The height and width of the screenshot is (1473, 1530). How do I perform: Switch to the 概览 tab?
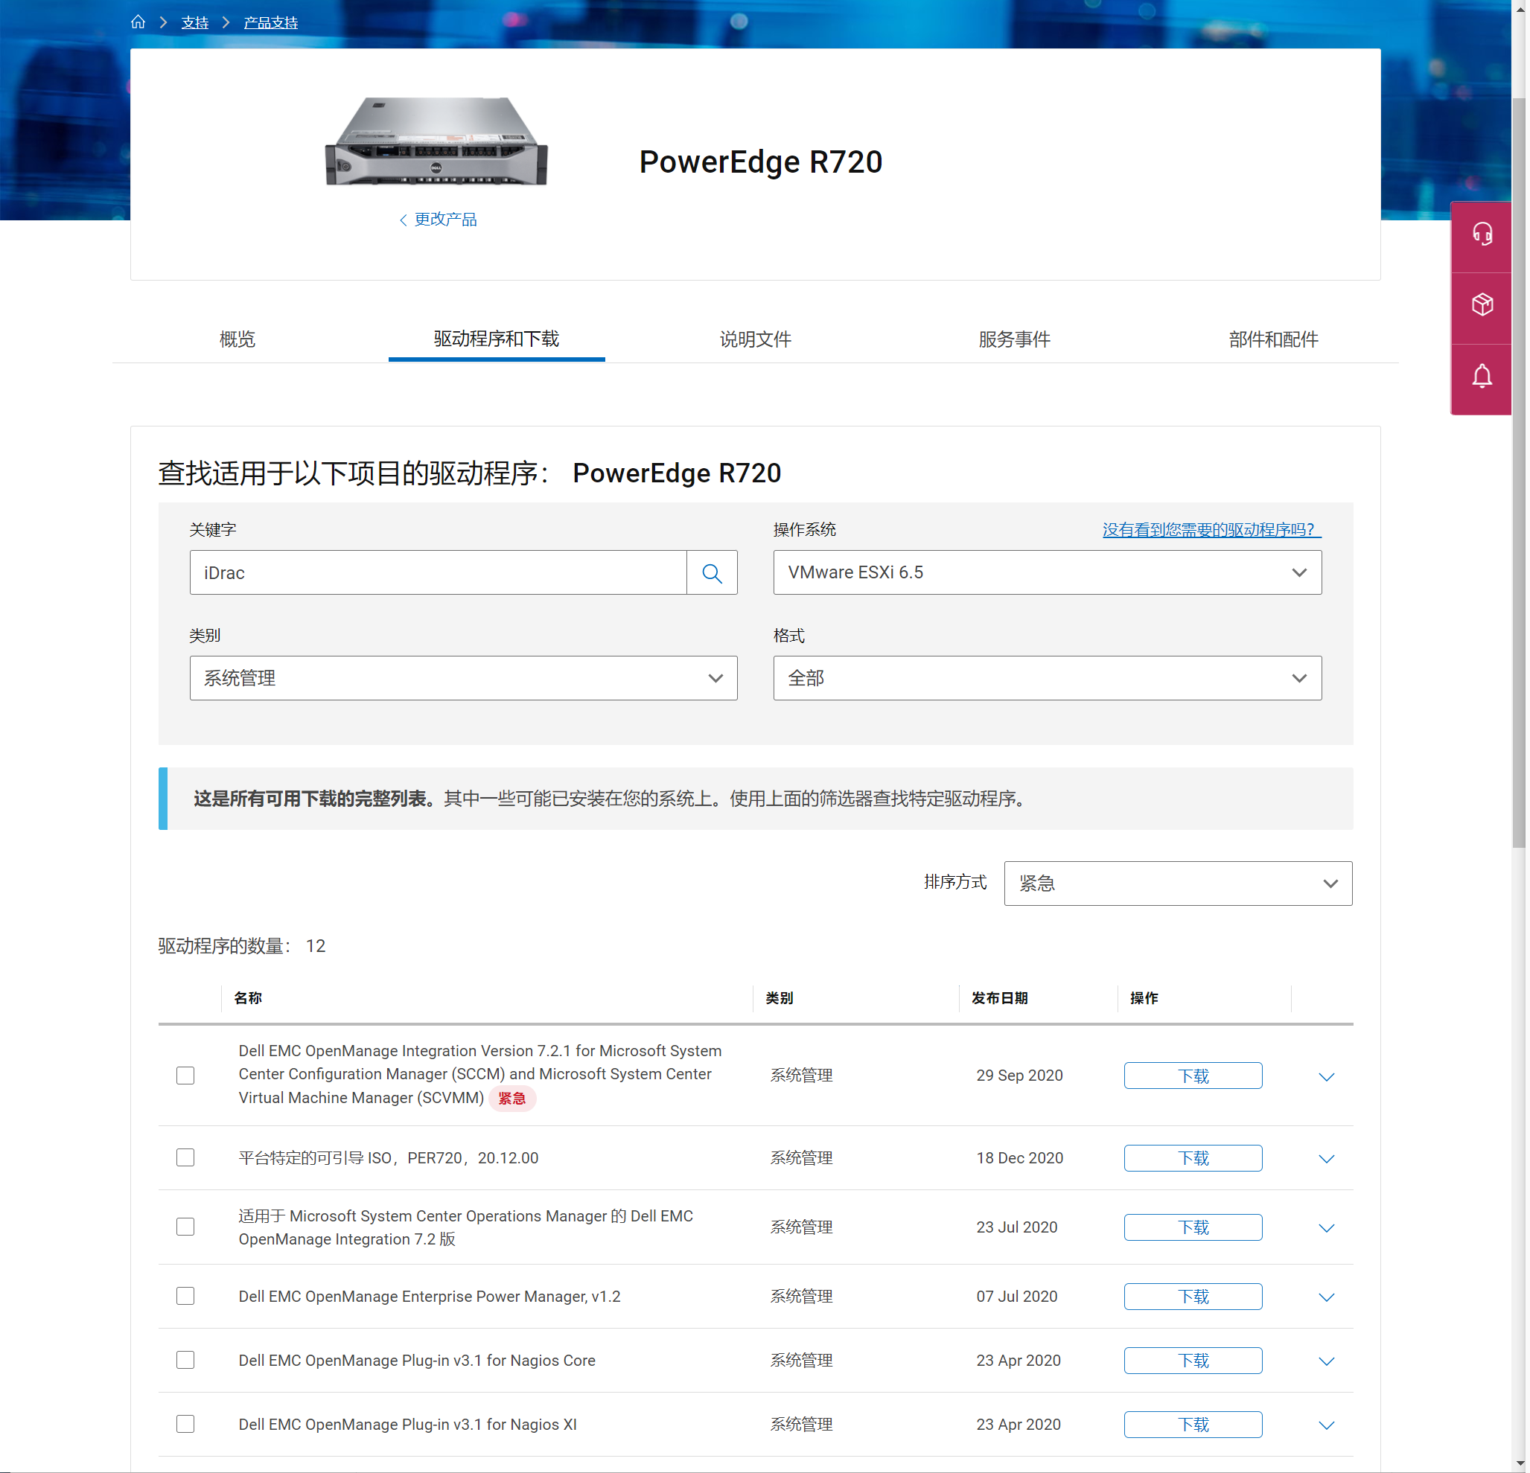[238, 339]
